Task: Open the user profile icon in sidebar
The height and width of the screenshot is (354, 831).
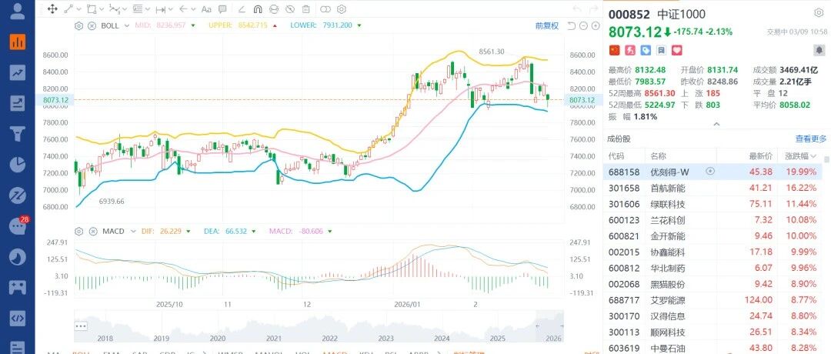Action: click(x=18, y=11)
